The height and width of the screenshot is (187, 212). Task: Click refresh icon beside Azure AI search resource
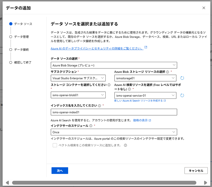[182, 95]
